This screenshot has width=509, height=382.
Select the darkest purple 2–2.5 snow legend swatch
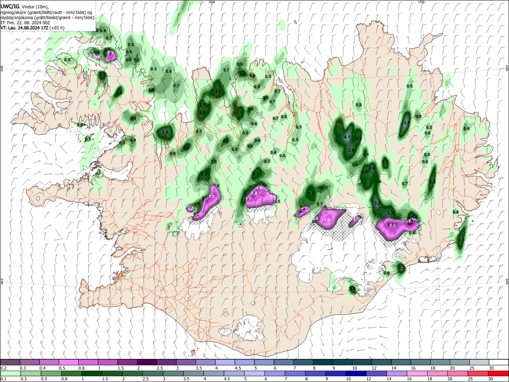pos(147,362)
